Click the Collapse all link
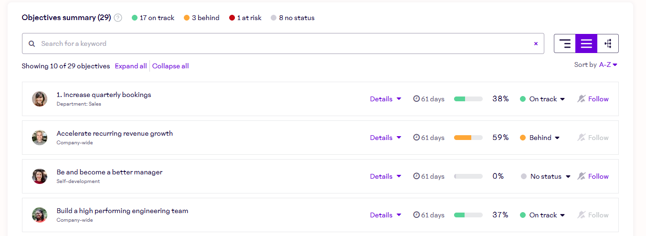 click(170, 66)
